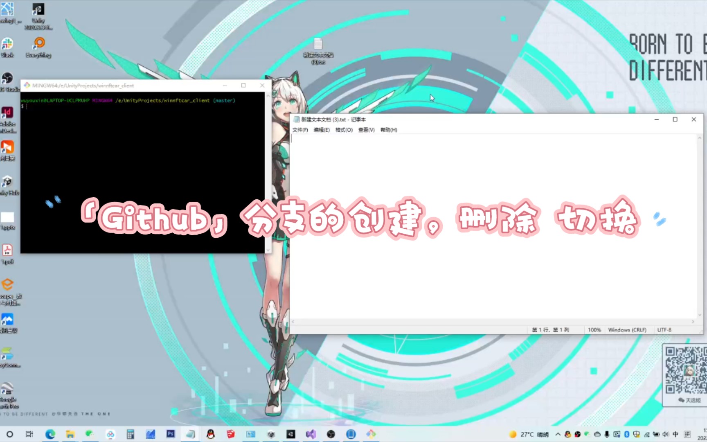Open Cortana search circle on taskbar

[x=10, y=434]
